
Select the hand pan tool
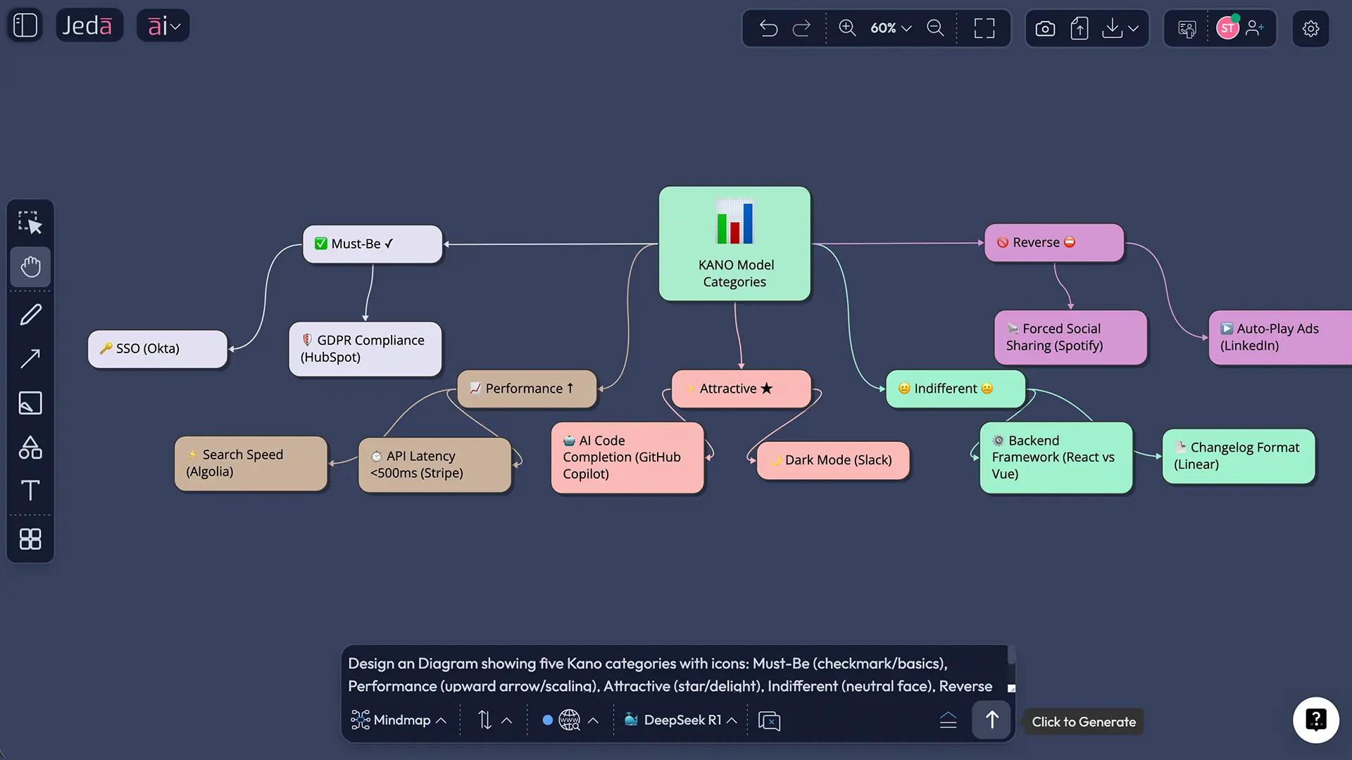tap(30, 267)
